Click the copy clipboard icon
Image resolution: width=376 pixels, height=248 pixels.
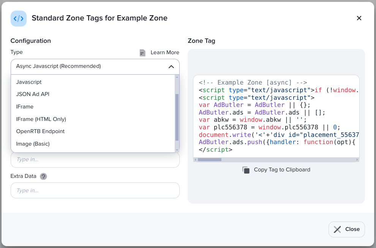[x=246, y=170]
